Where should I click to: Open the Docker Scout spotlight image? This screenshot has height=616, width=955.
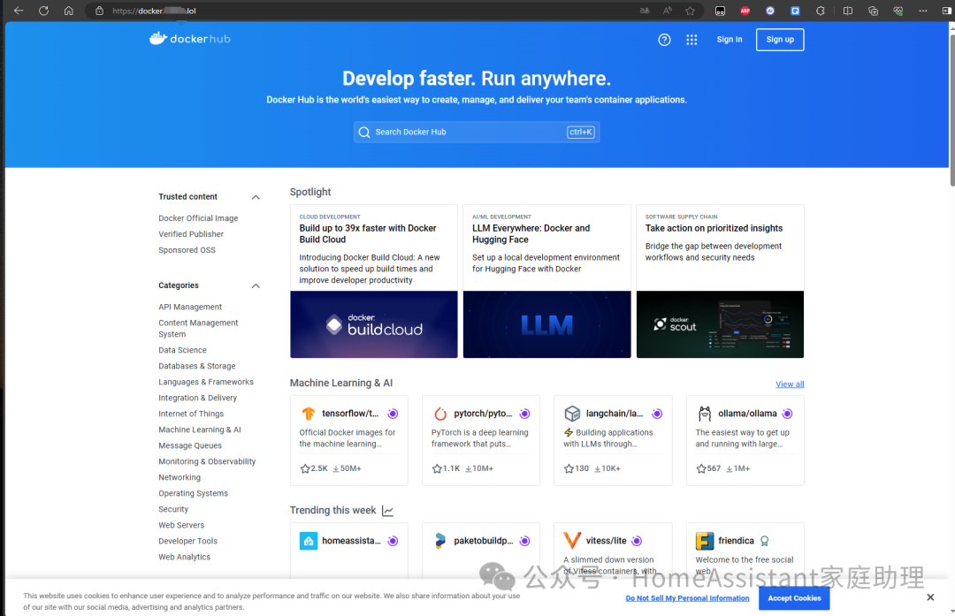point(720,324)
